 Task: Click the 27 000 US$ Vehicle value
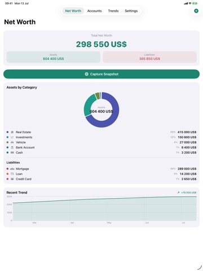(x=188, y=142)
